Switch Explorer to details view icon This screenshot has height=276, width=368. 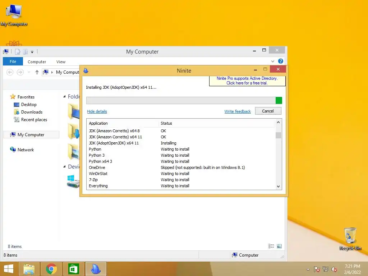271,246
